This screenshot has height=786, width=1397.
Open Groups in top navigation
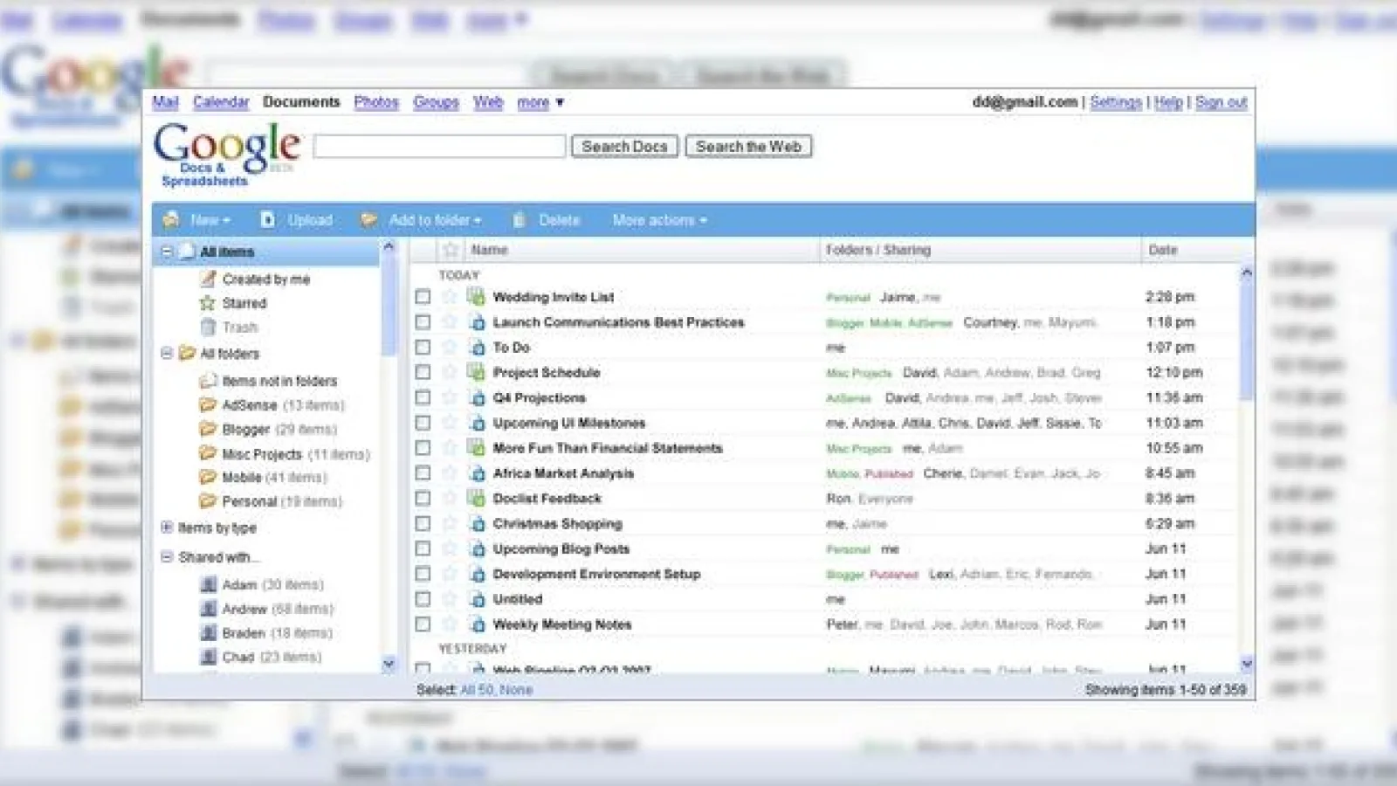(x=436, y=102)
